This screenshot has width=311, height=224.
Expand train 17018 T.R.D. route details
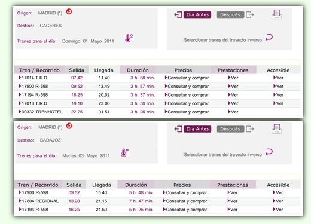coord(33,103)
